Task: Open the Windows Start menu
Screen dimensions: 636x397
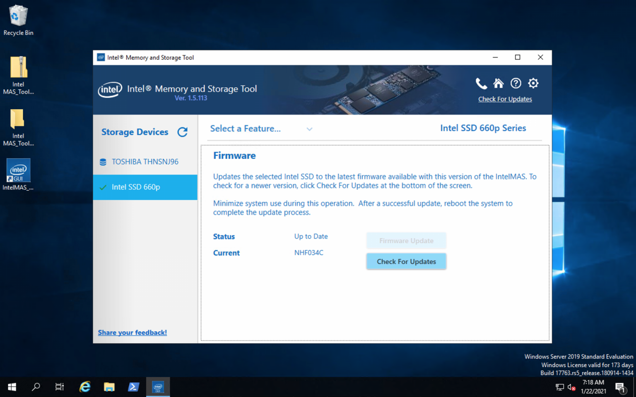Action: 12,387
